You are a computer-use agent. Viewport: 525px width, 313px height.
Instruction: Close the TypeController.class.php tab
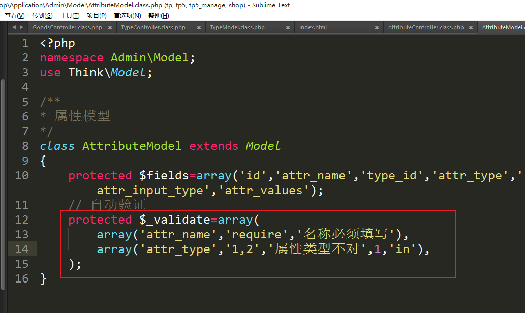pos(198,28)
